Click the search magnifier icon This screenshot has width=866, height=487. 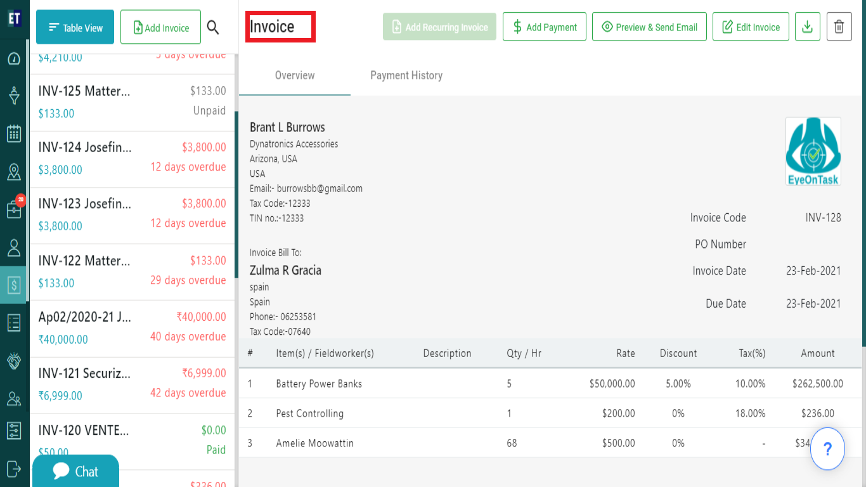[213, 27]
